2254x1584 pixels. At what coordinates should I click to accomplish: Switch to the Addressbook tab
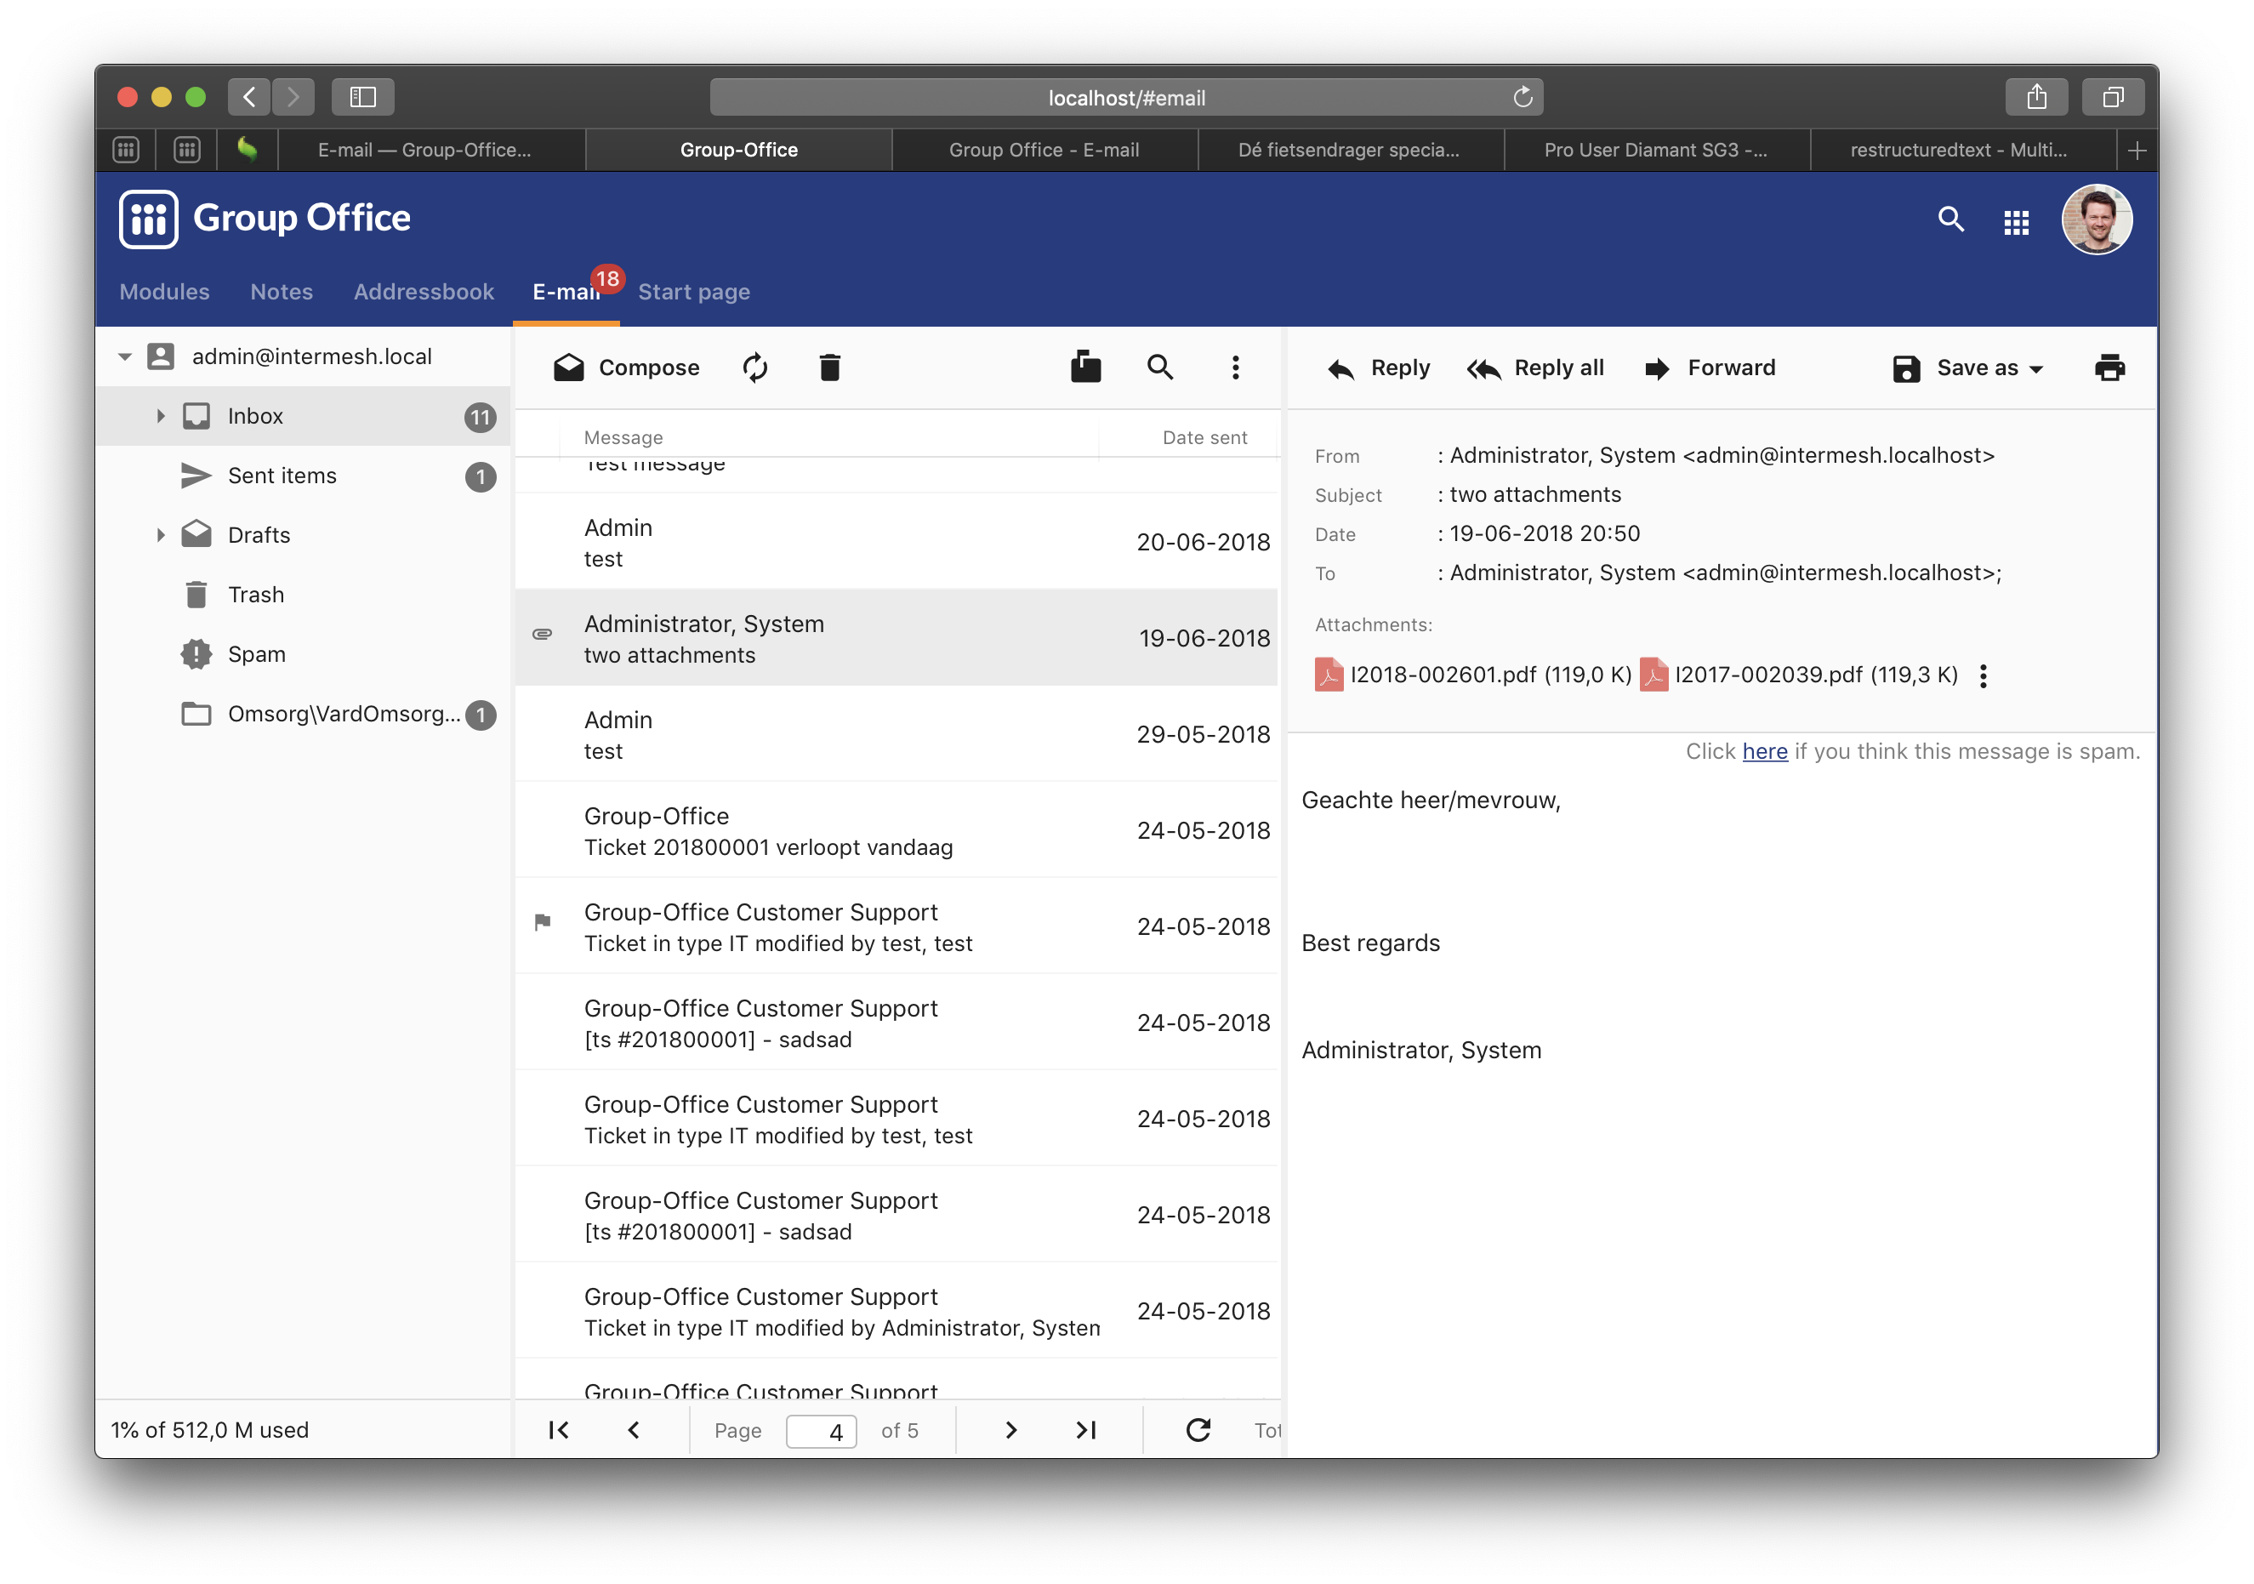coord(424,292)
